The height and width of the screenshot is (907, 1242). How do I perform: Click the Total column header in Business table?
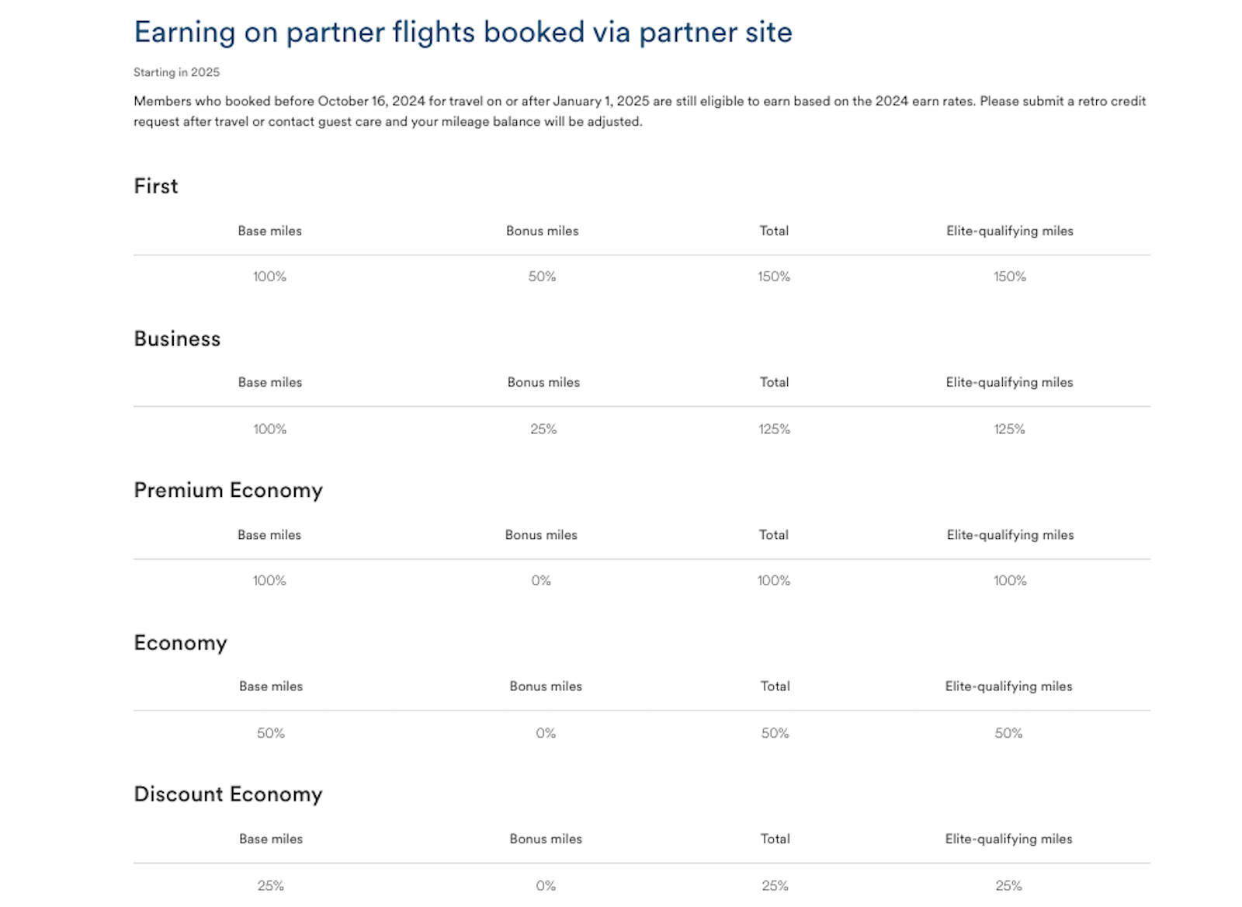774,382
